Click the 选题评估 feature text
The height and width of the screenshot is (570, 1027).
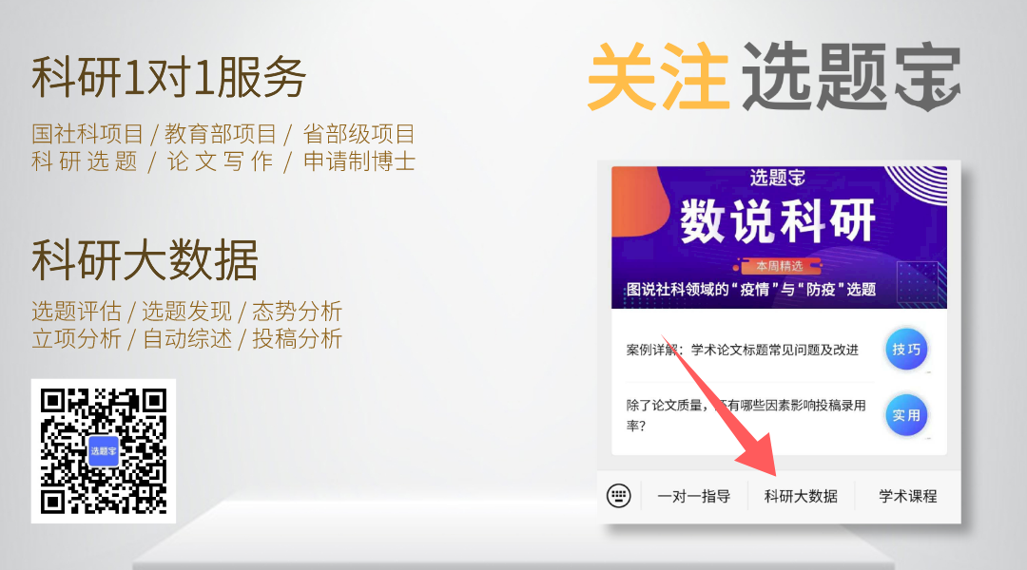(x=77, y=312)
